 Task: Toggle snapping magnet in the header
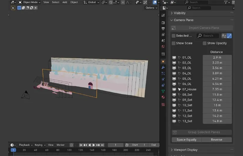(111, 2)
